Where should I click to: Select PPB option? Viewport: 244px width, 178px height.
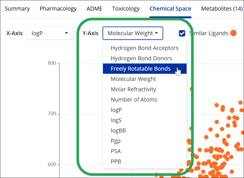116,162
